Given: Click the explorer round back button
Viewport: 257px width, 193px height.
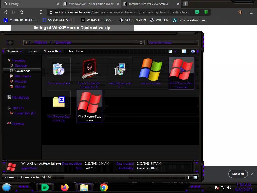Looking at the screenshot, I should (10, 43).
